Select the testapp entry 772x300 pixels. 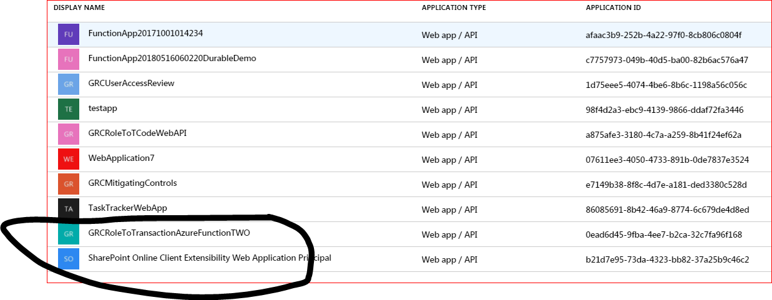102,108
